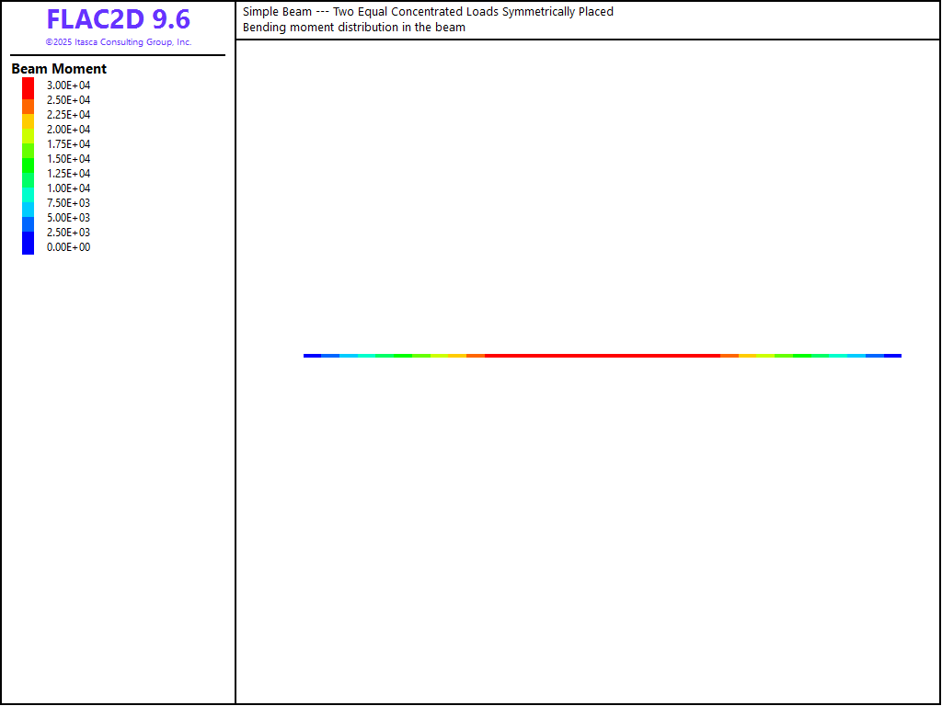
Task: Select the orange beam segment left of center
Action: point(476,355)
